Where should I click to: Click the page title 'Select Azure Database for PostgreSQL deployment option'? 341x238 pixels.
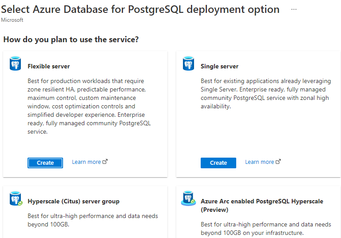pos(140,9)
